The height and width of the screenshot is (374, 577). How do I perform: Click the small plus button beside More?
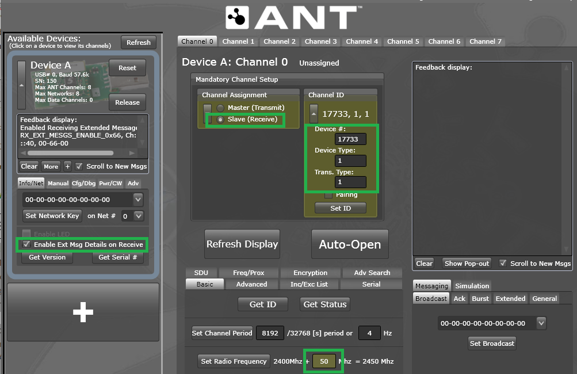click(67, 166)
